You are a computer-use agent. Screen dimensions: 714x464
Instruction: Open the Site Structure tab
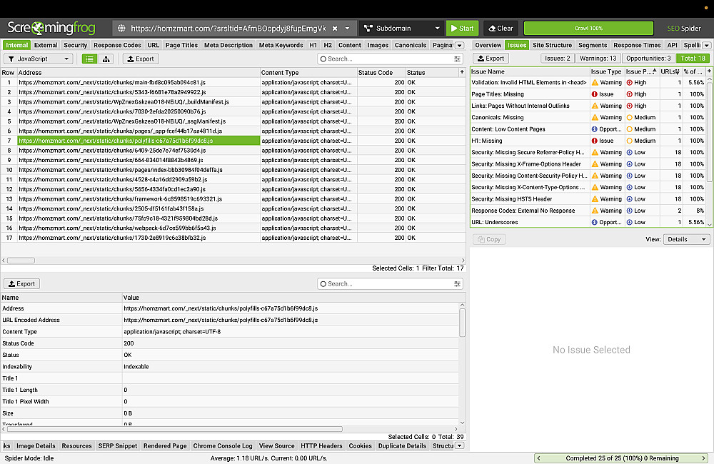point(552,45)
